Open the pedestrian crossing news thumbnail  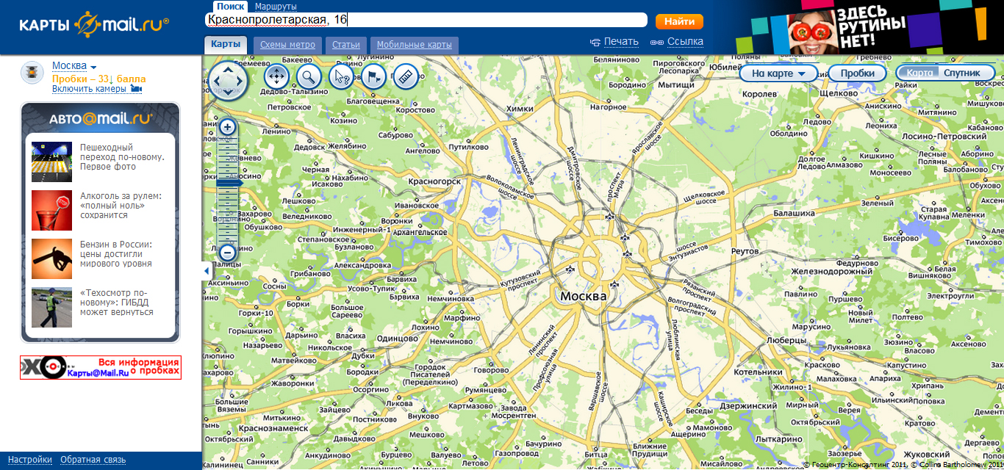point(51,162)
